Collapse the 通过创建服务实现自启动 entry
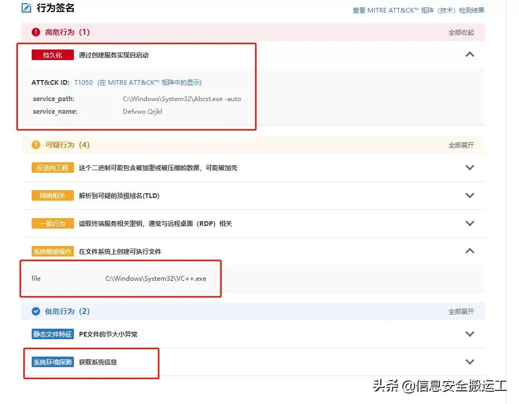The height and width of the screenshot is (404, 519). click(470, 54)
